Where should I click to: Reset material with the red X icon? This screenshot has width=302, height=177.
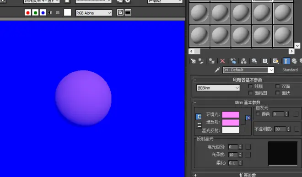pos(222,61)
